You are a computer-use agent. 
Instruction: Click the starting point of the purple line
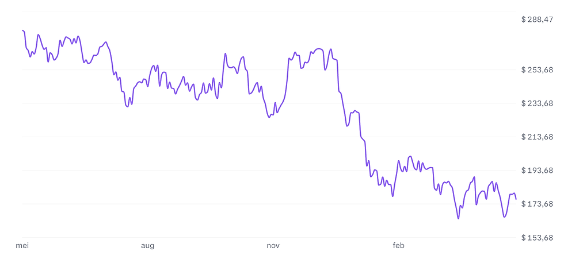point(22,30)
